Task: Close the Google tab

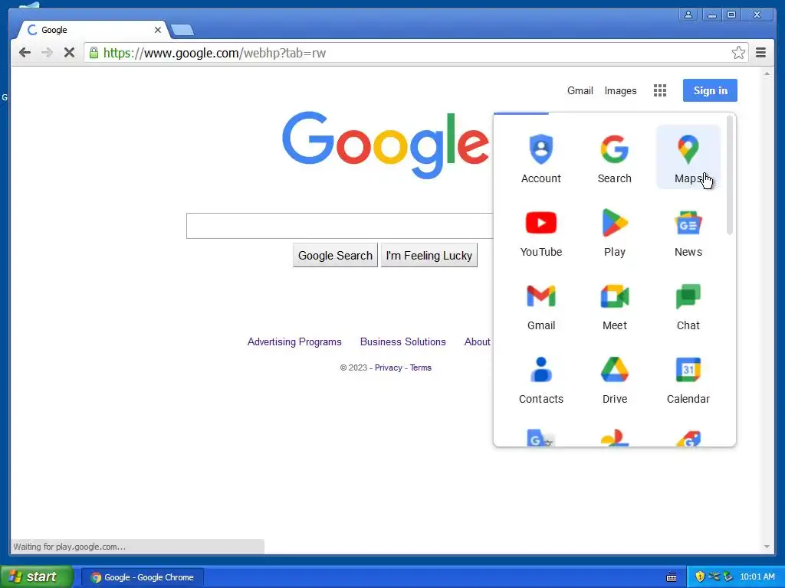Action: click(158, 30)
